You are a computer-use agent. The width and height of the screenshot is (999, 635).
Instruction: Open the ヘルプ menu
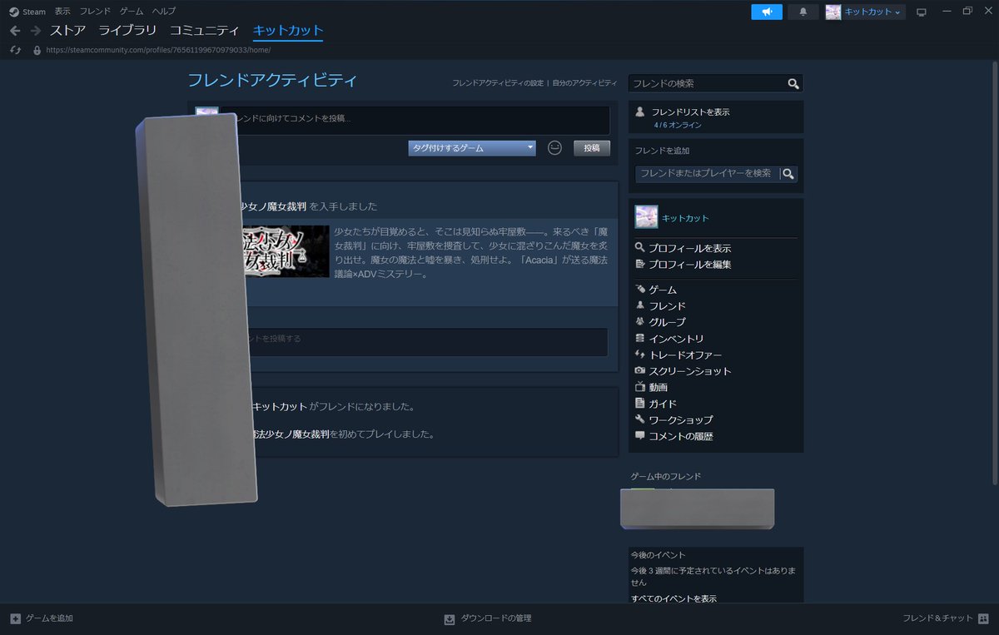pos(164,12)
